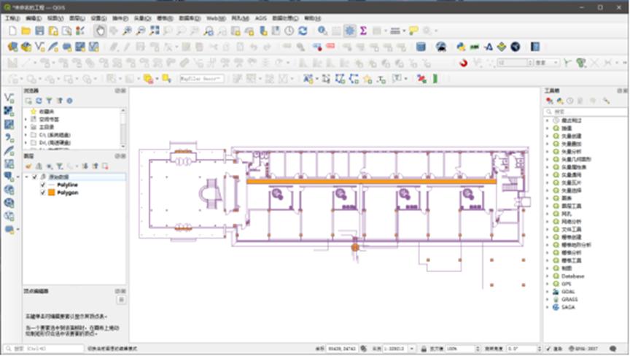This screenshot has height=356, width=630.
Task: Open the Python console icon
Action: [461, 47]
